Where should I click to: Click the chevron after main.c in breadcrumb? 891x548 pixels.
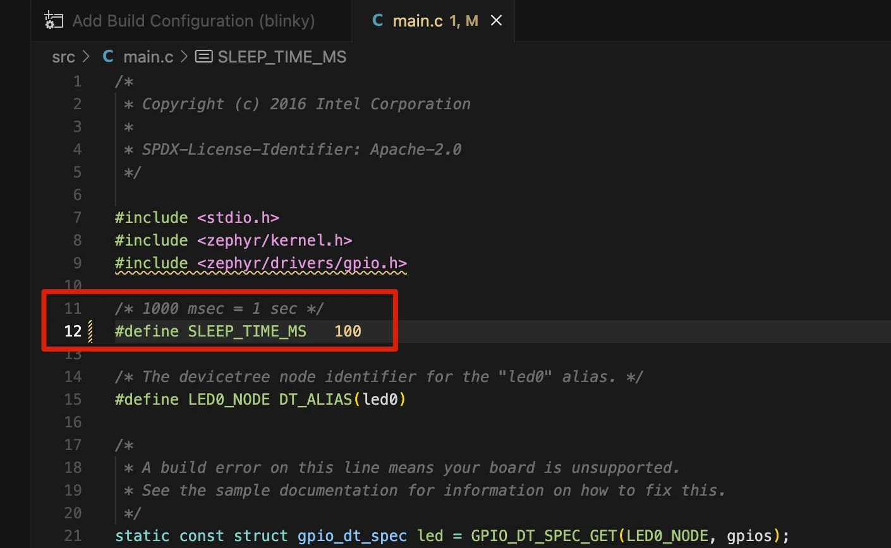click(185, 57)
